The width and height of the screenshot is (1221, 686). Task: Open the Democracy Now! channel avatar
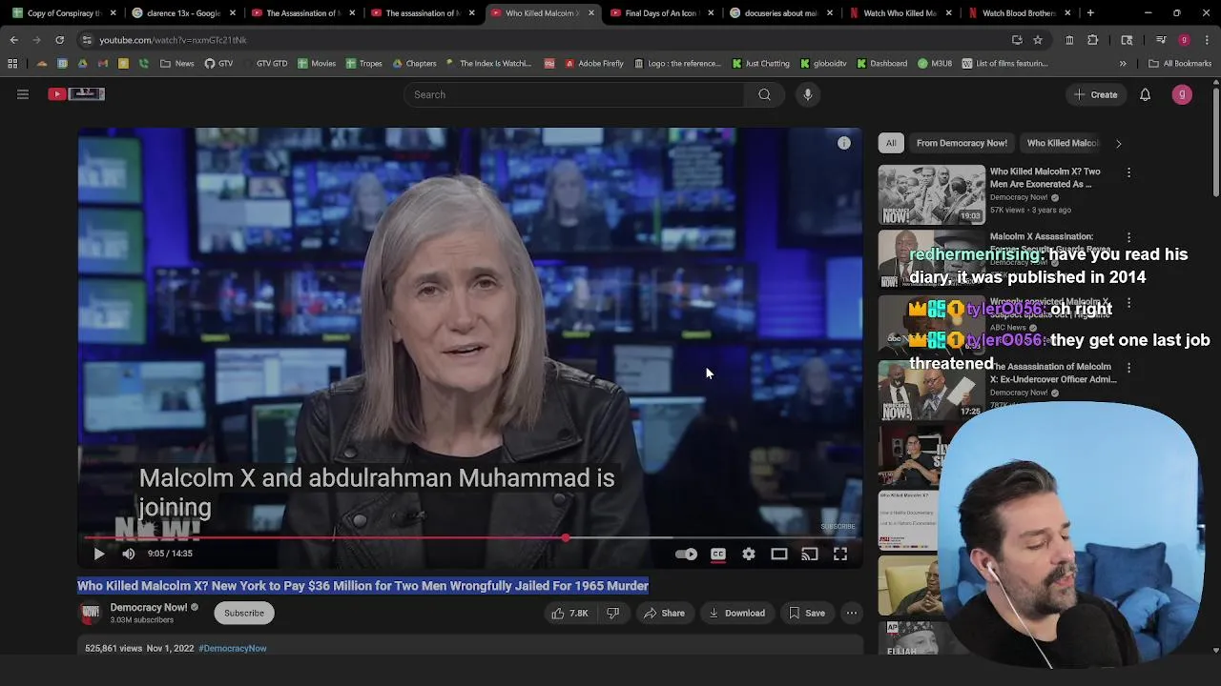click(x=91, y=613)
